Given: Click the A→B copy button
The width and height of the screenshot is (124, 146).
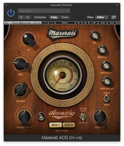Looking at the screenshot, I should coord(93,23).
